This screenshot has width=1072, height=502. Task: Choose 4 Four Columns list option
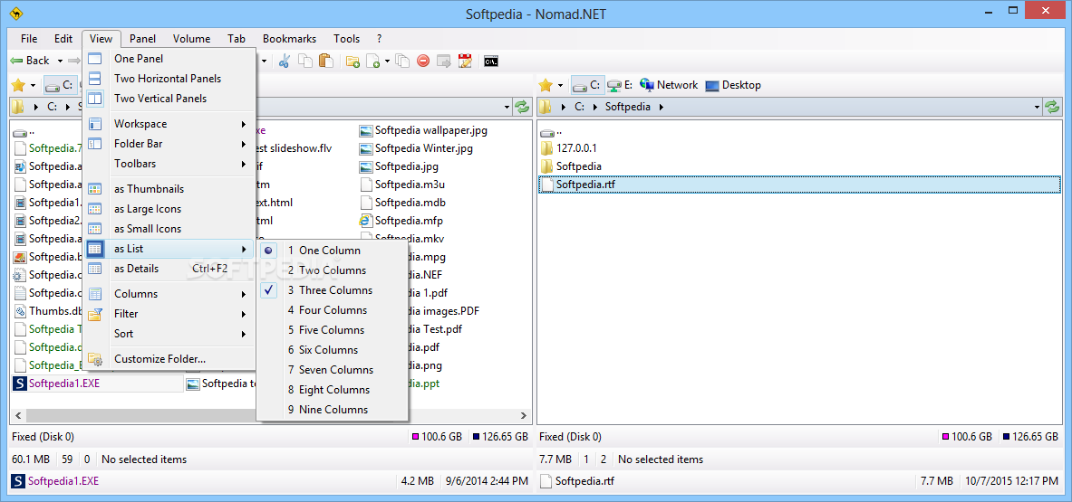coord(333,309)
